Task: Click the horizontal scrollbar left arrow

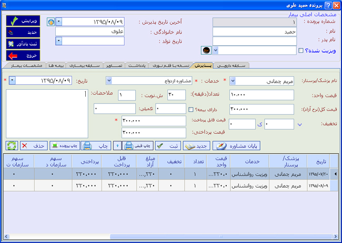Action: [x=6, y=237]
